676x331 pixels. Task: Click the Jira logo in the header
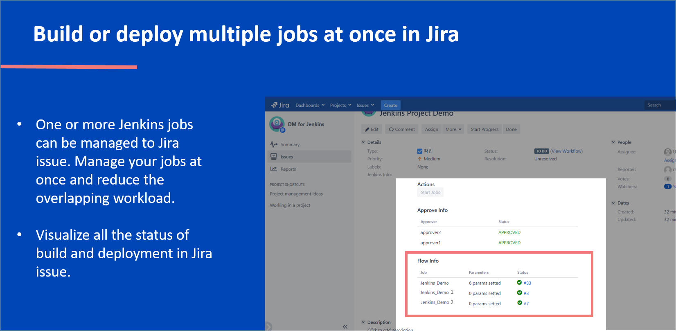pos(280,105)
